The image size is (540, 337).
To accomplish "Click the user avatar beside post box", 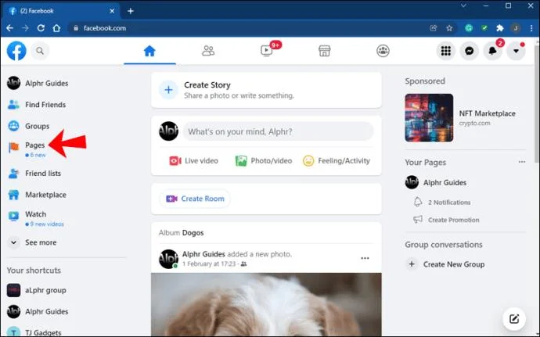I will pos(168,131).
